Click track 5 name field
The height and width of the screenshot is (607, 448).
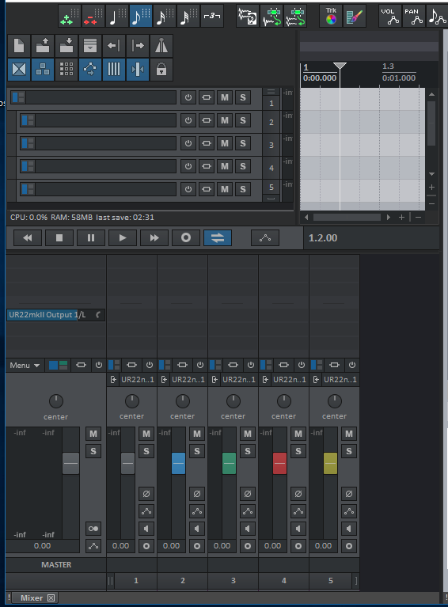[x=106, y=189]
